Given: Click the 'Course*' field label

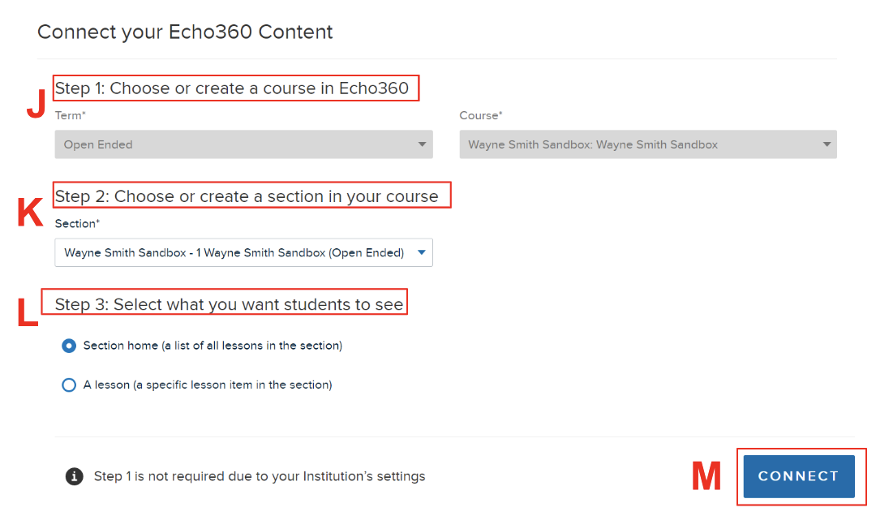Looking at the screenshot, I should pos(481,116).
